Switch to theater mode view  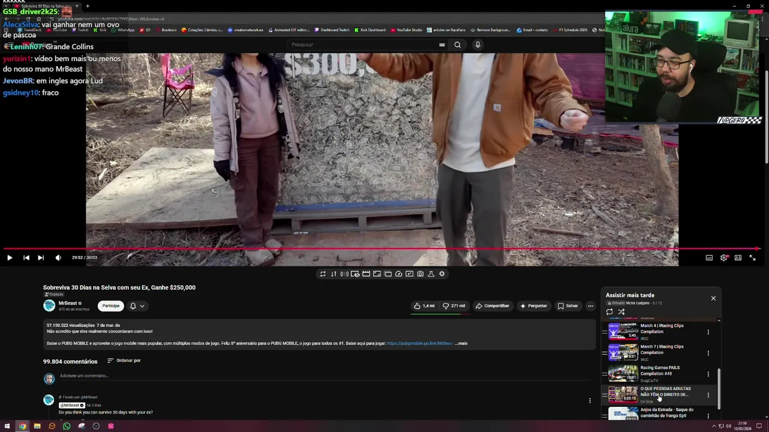[738, 257]
